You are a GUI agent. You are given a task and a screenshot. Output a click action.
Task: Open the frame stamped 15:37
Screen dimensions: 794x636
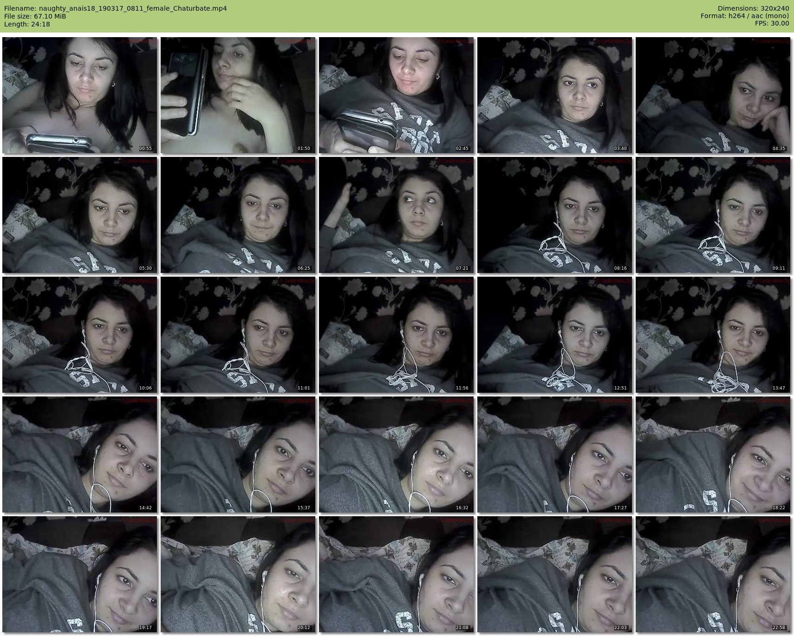(x=238, y=454)
